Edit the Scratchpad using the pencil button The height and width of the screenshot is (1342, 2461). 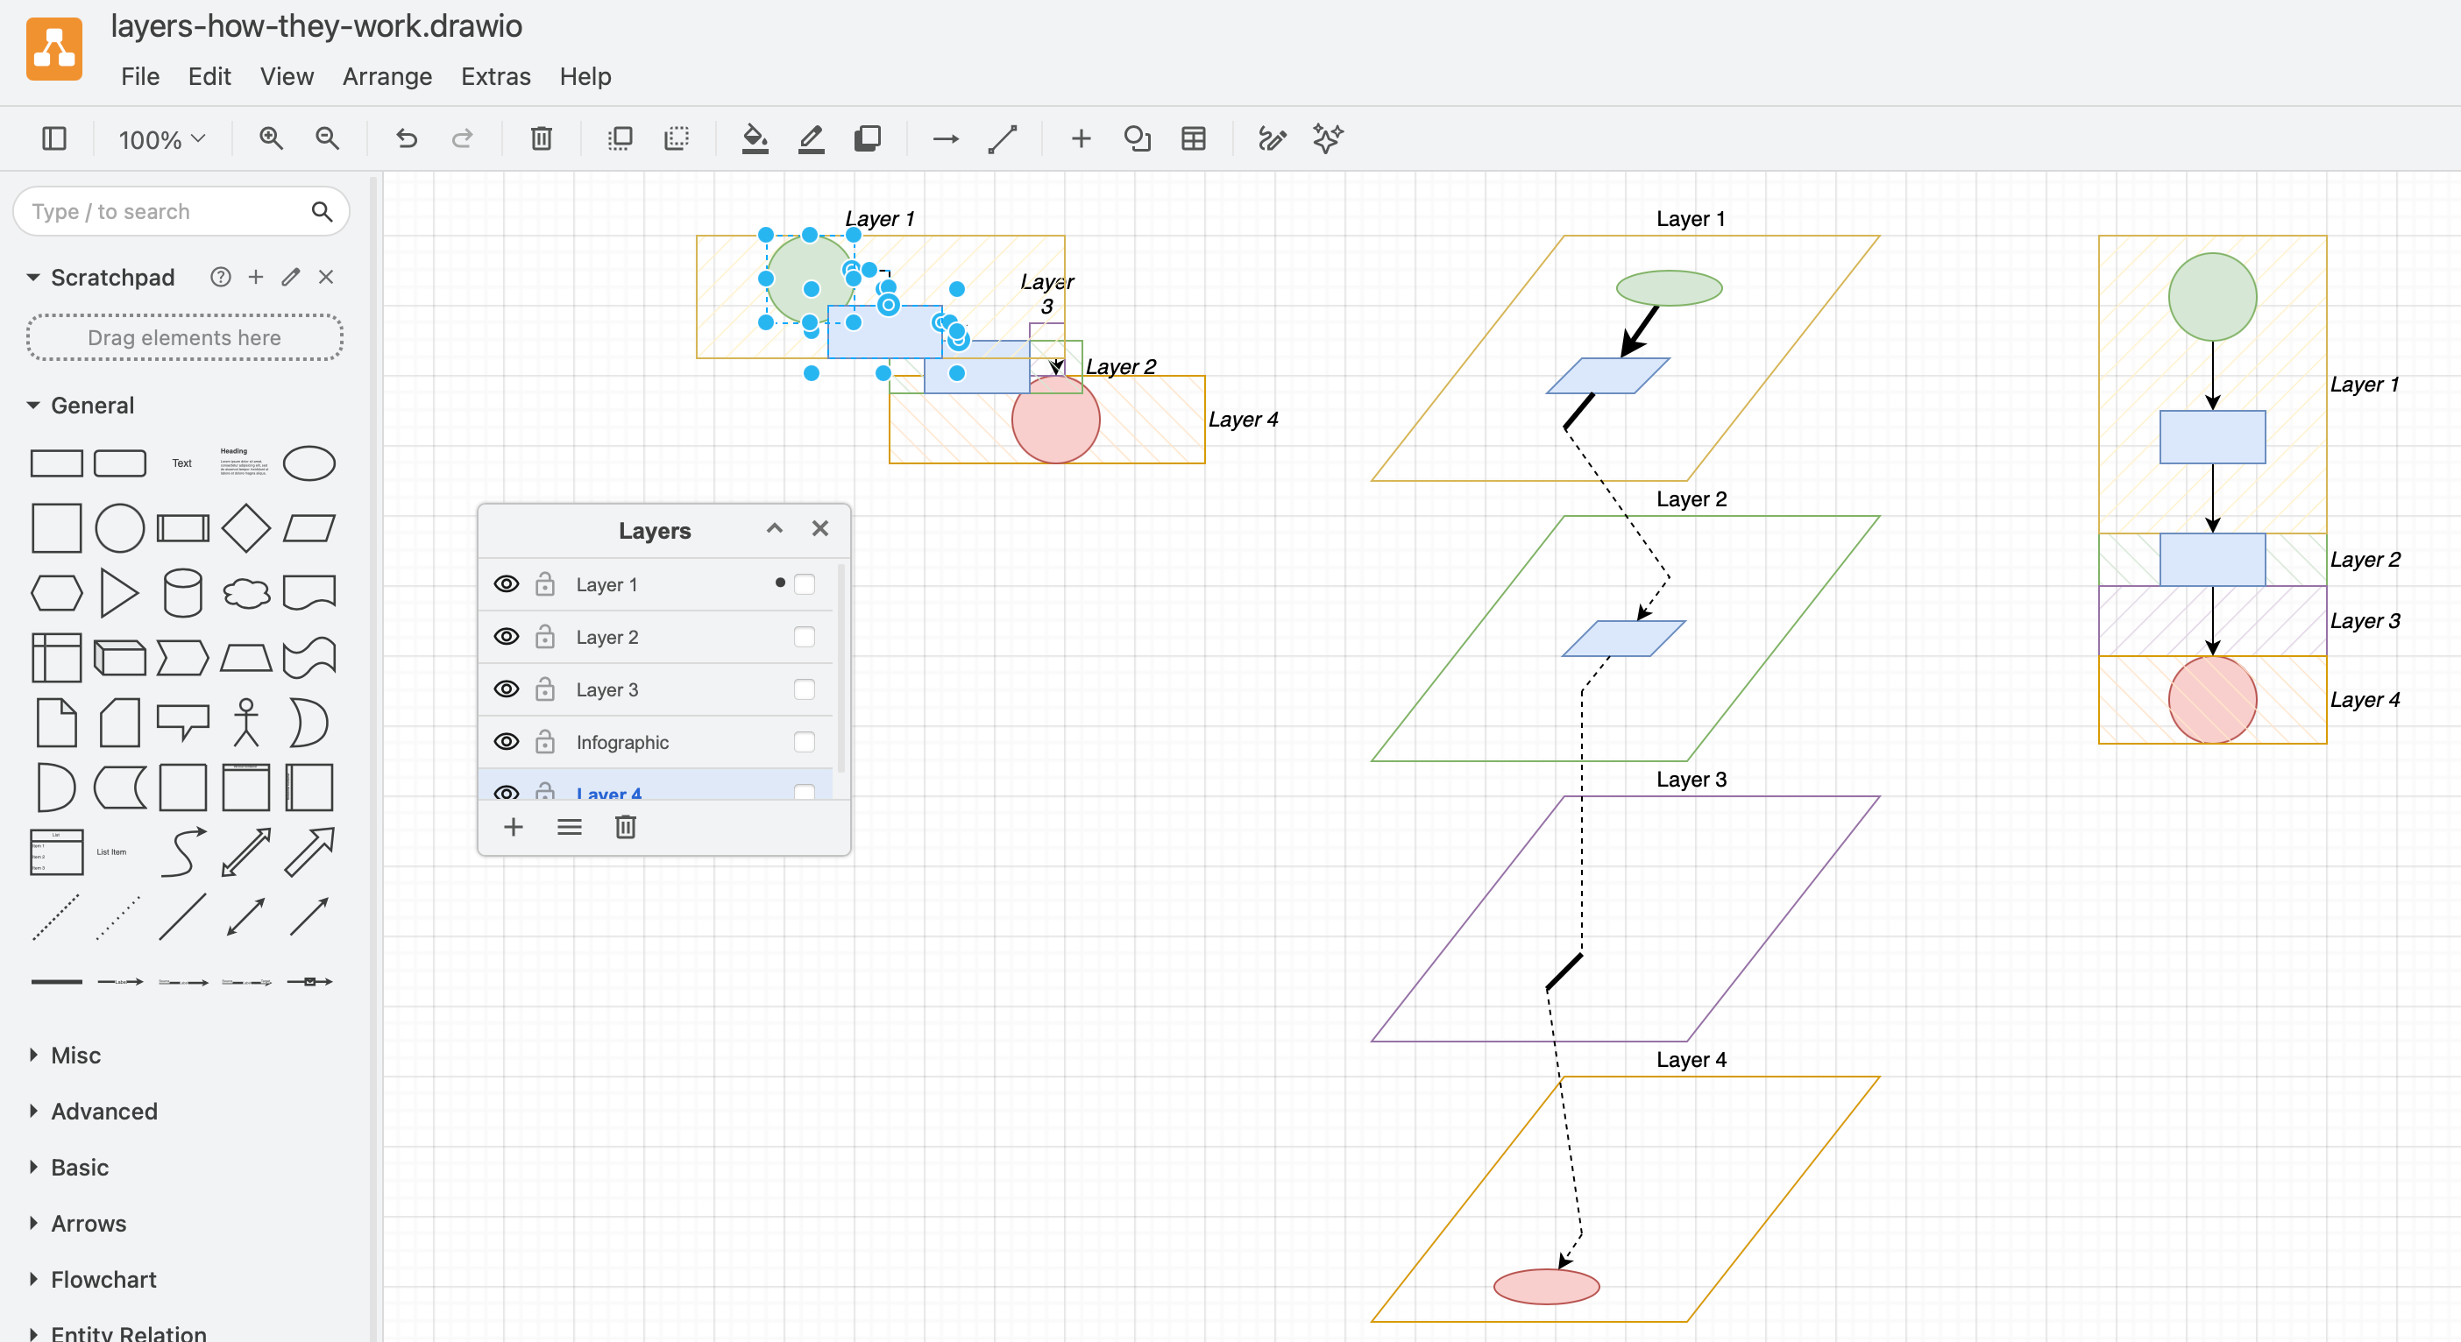[289, 277]
